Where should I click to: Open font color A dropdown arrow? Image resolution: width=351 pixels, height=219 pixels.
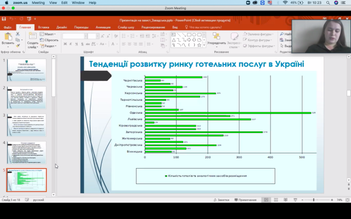tap(117, 44)
